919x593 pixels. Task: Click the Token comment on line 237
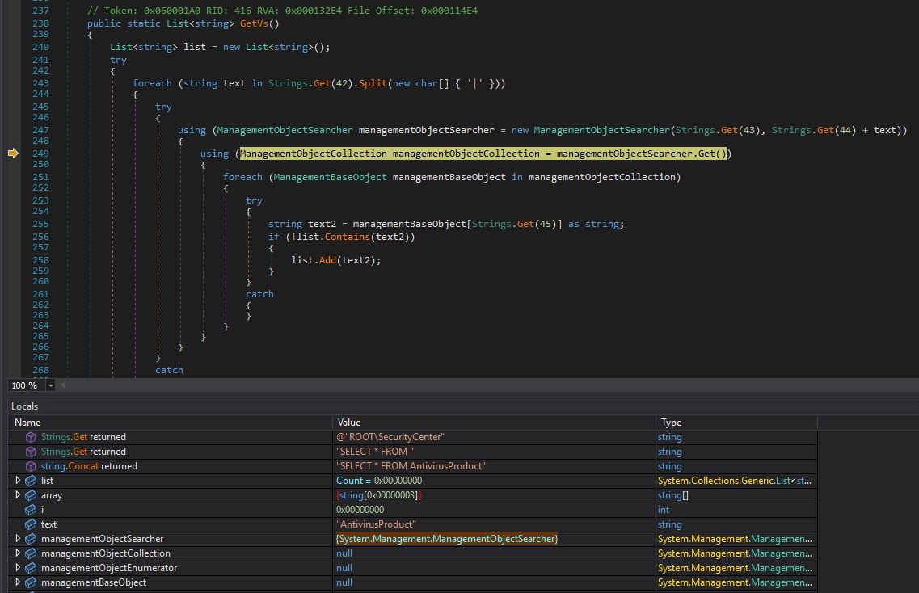click(282, 11)
